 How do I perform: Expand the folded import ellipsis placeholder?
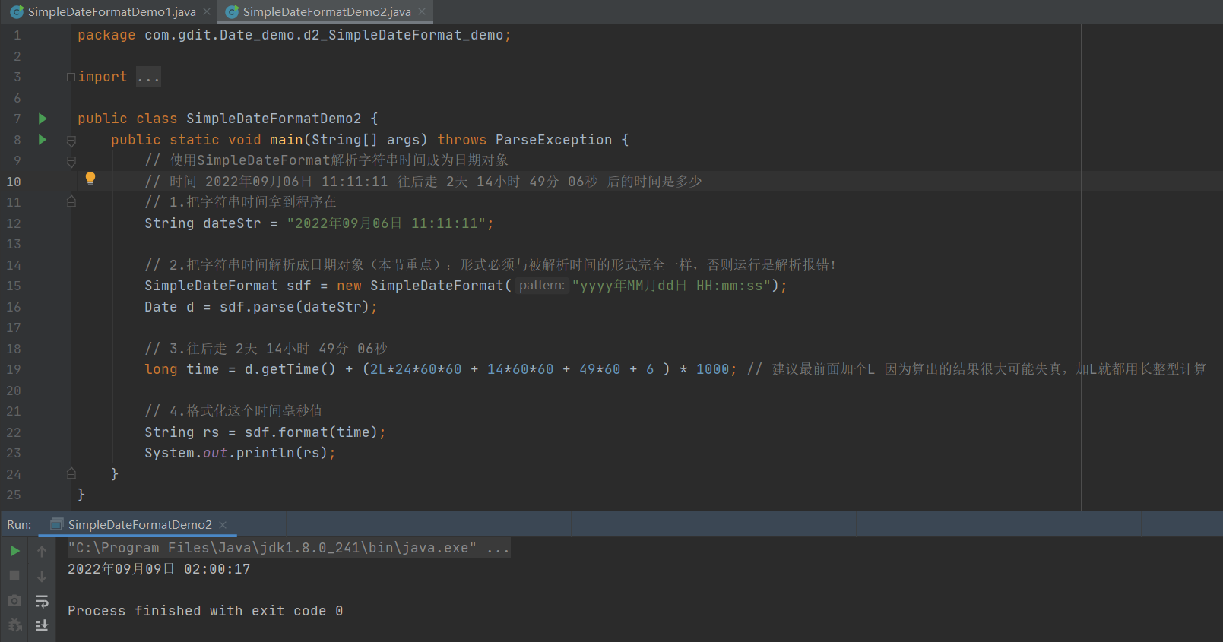pos(148,77)
